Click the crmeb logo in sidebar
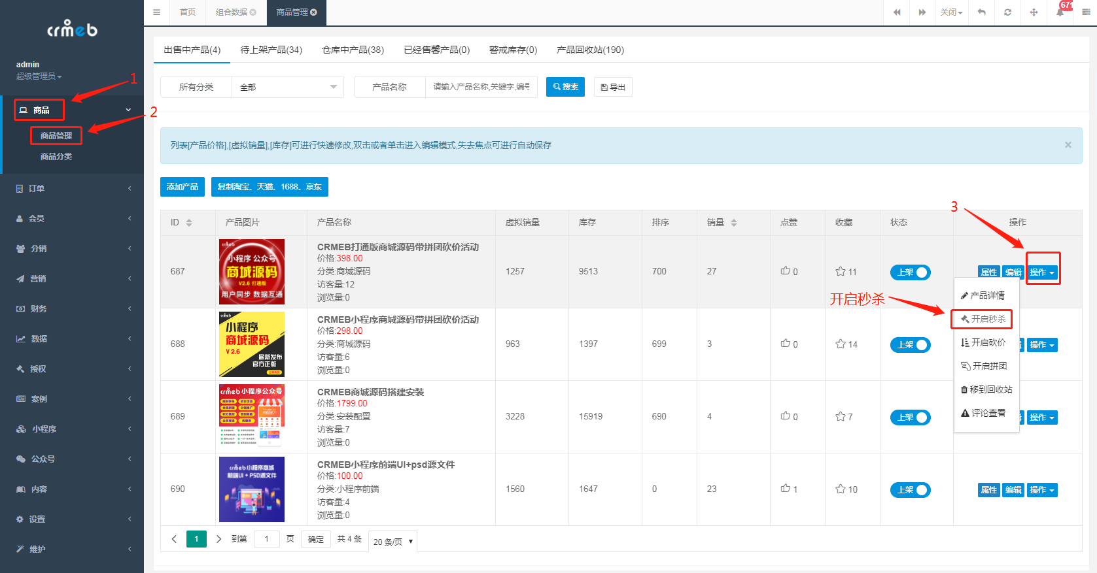This screenshot has height=573, width=1097. pyautogui.click(x=72, y=29)
